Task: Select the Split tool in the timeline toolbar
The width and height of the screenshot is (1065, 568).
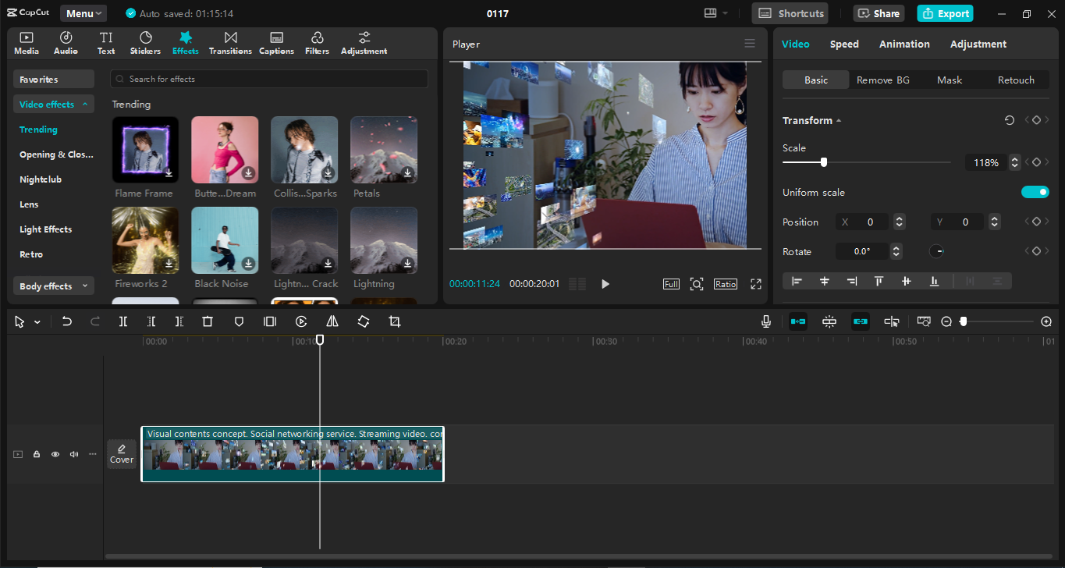Action: (122, 321)
